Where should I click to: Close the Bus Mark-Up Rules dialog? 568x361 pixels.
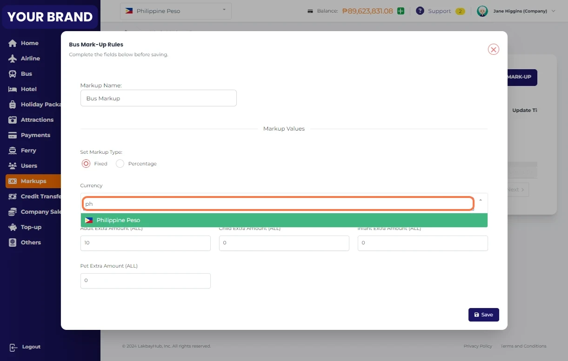[x=493, y=49]
